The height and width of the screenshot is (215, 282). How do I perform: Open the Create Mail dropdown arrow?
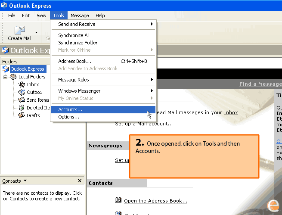(36, 32)
